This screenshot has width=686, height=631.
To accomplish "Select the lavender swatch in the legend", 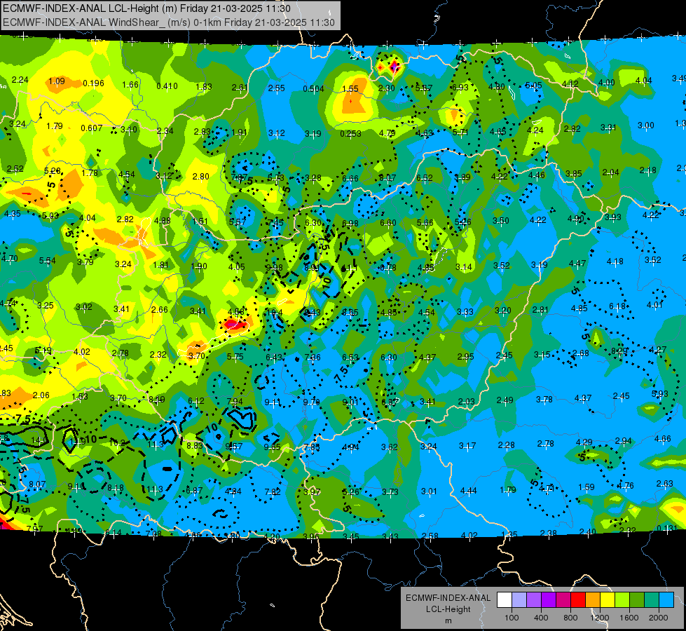I will pos(519,600).
